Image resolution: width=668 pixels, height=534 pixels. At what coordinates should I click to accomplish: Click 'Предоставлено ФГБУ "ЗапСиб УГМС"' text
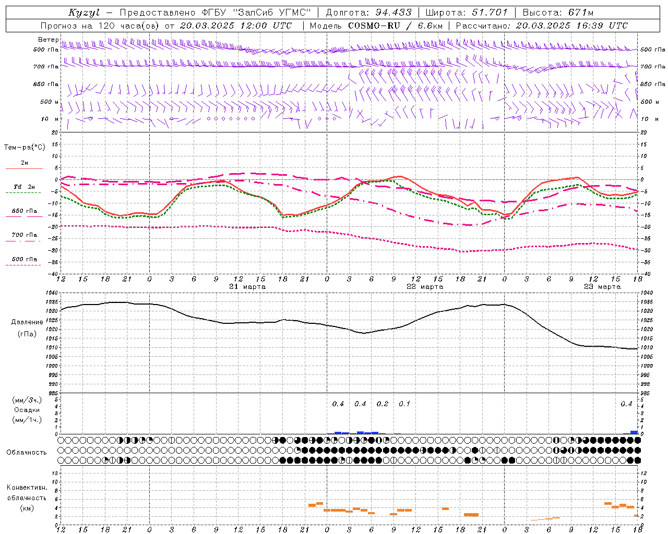pyautogui.click(x=216, y=13)
